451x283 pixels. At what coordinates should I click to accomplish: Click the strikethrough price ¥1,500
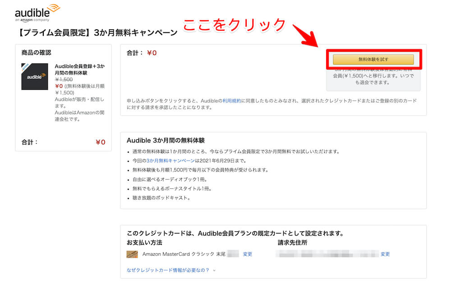click(x=64, y=80)
